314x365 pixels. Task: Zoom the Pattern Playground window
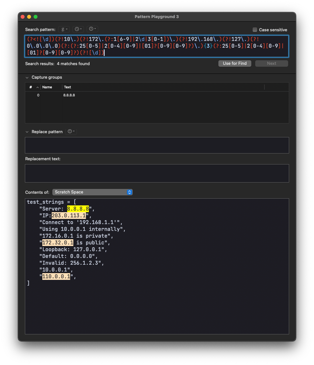coord(36,17)
